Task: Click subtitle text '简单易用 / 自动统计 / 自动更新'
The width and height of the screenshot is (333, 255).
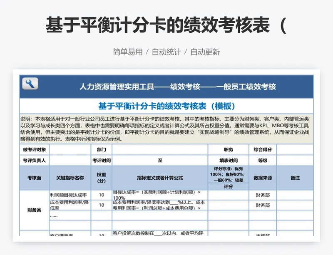Action: 166,52
